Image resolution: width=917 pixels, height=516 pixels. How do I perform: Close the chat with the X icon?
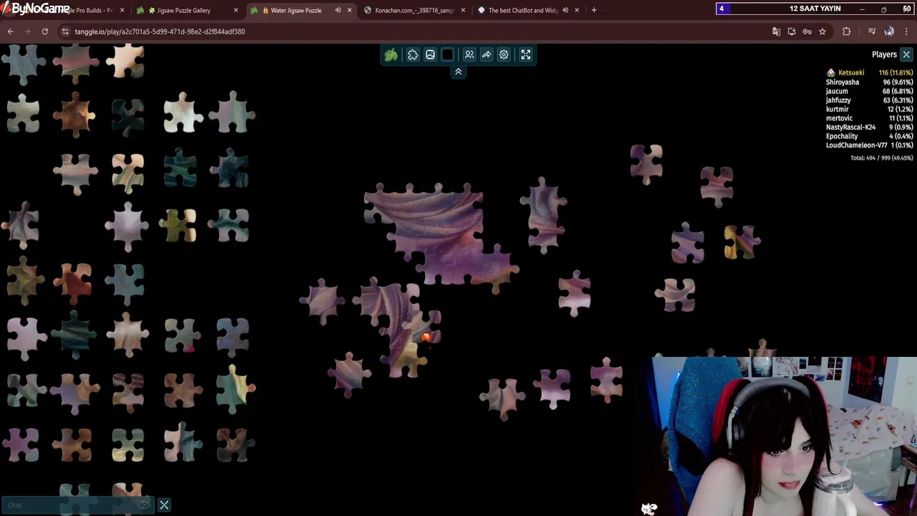164,505
